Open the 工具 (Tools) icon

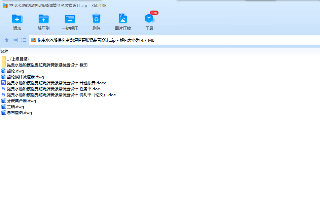tap(149, 19)
